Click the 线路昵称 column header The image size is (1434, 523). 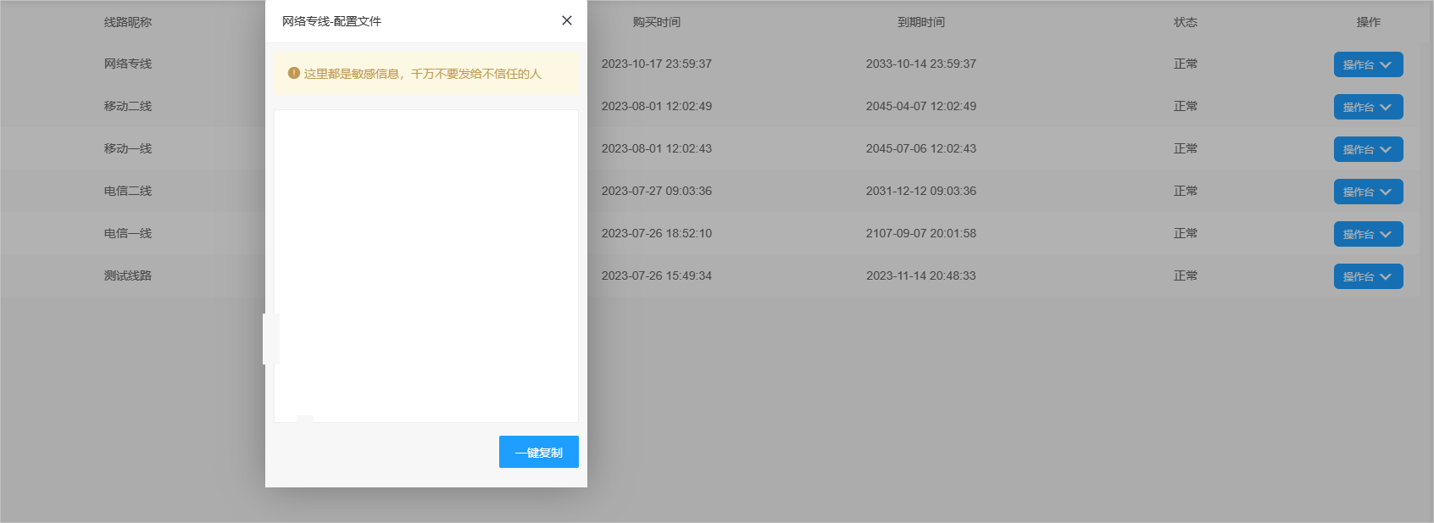click(128, 22)
